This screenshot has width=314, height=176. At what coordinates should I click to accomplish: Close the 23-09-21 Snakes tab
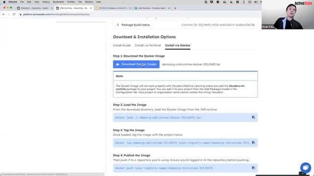point(130,8)
